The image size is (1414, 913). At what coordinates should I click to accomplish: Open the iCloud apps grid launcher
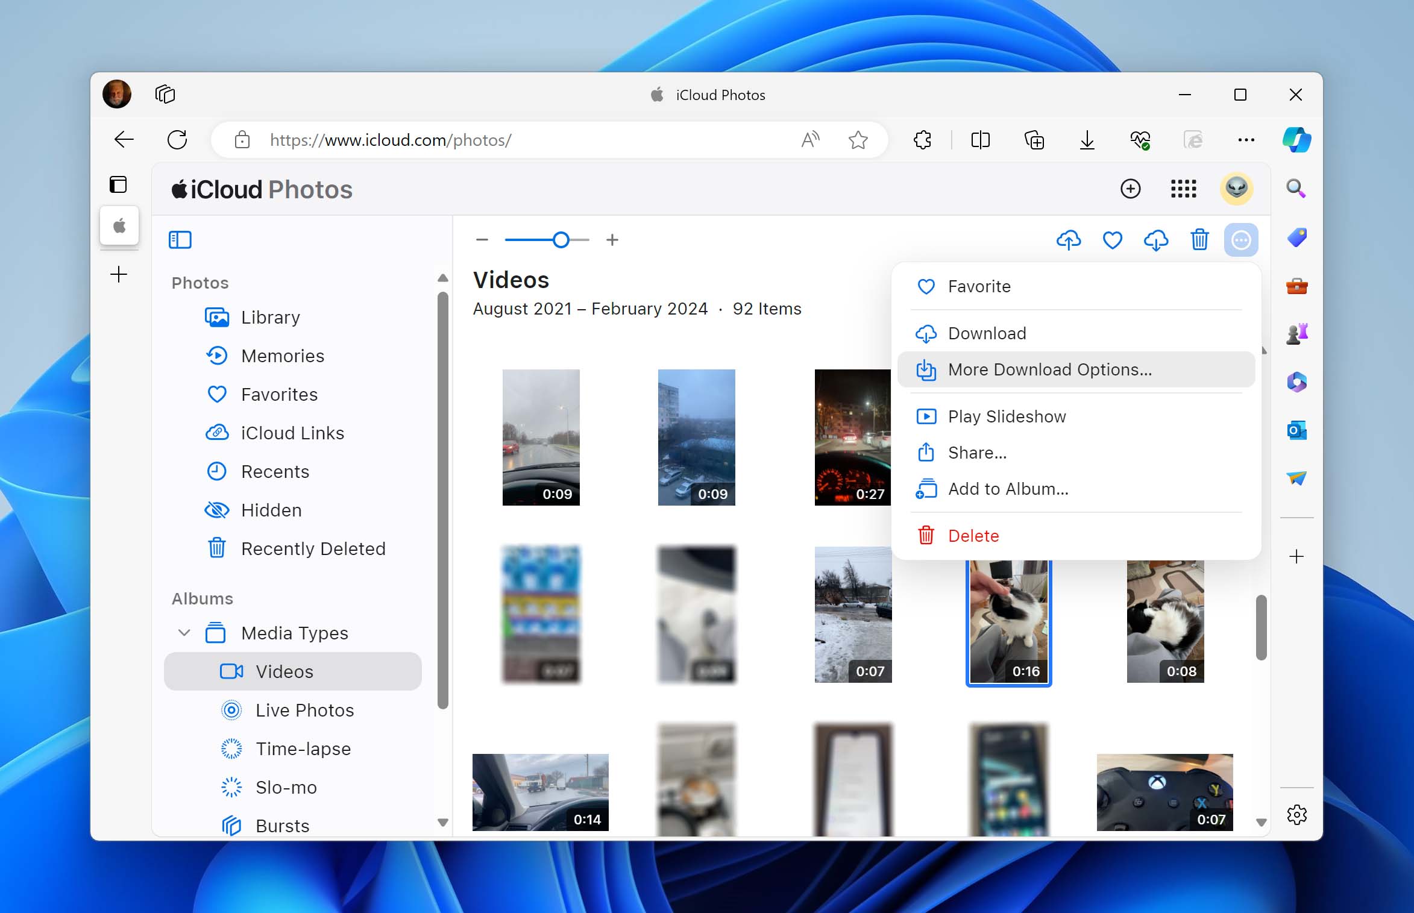(x=1183, y=189)
